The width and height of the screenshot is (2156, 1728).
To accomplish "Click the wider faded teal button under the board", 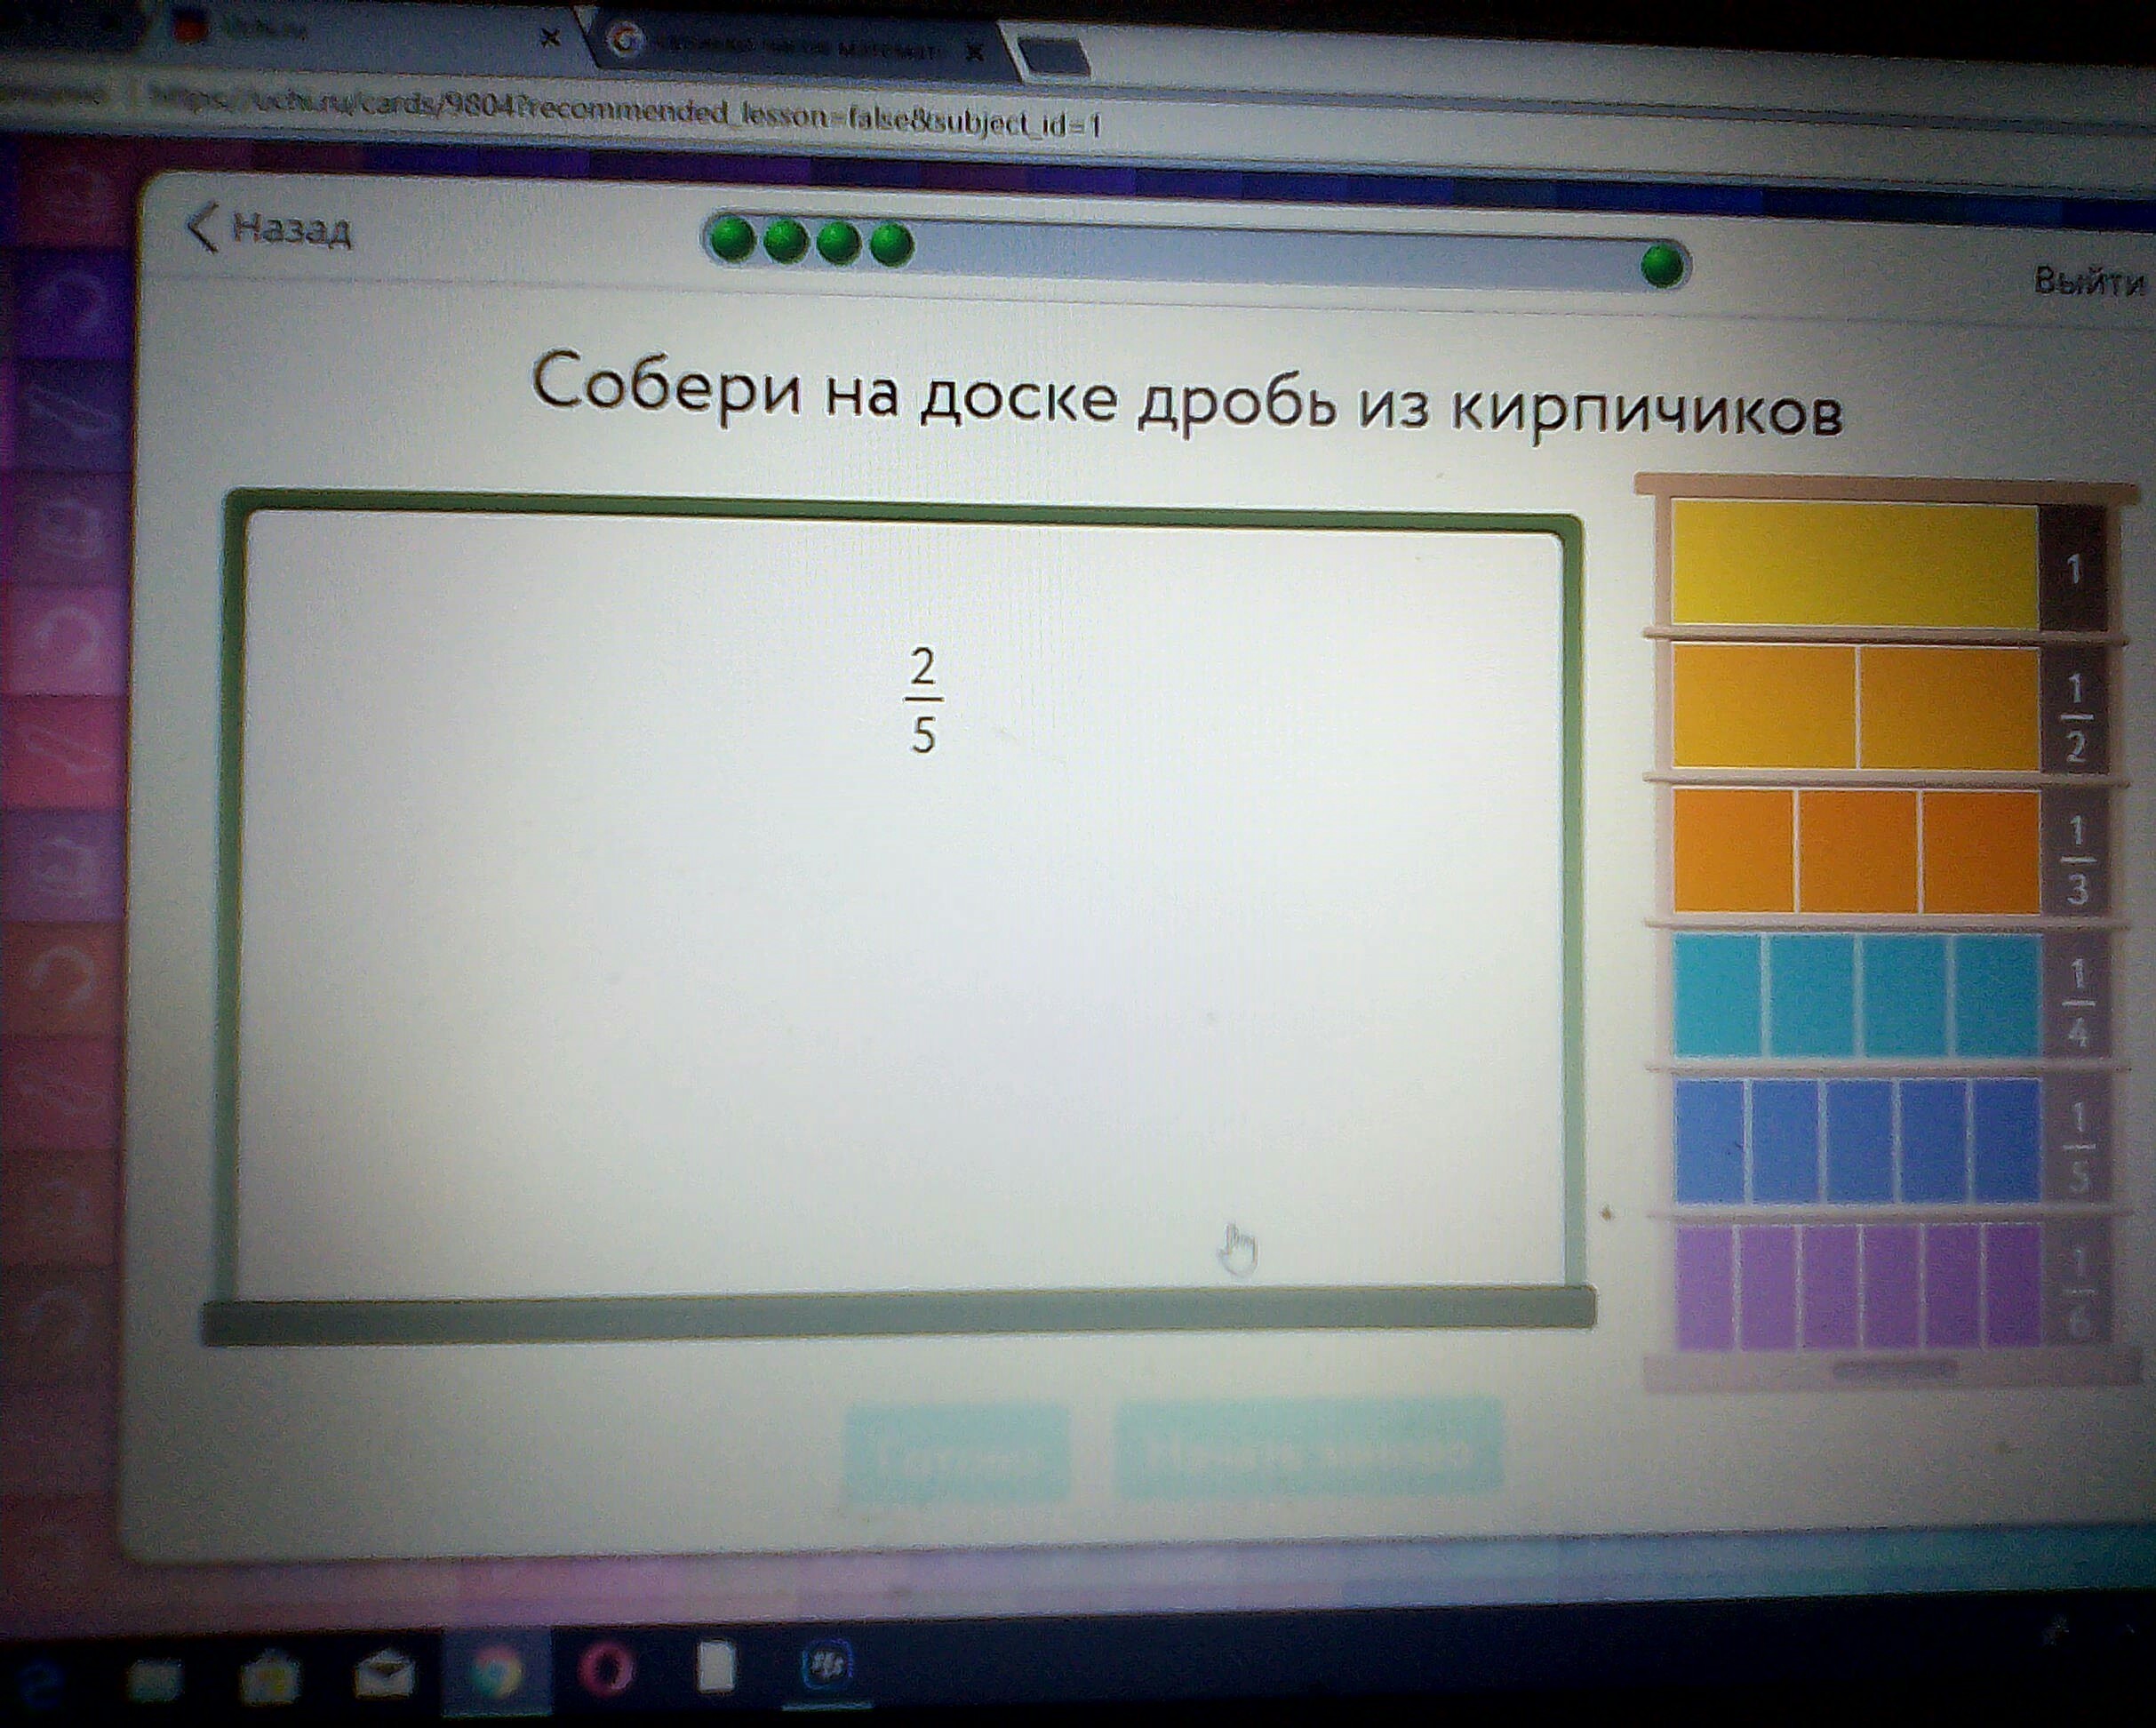I will (1308, 1450).
